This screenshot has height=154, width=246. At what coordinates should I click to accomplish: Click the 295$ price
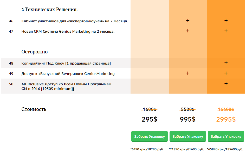150,119
